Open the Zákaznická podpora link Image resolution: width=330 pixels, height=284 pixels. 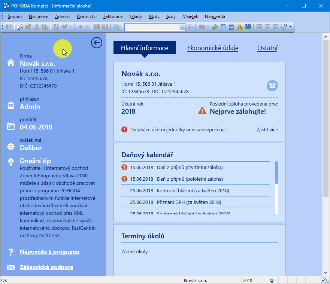[x=46, y=267]
